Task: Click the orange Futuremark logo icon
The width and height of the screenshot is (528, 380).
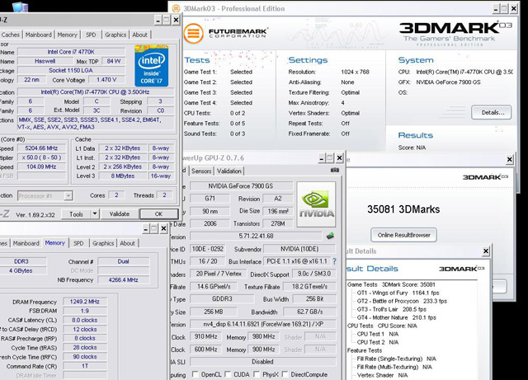Action: (x=193, y=33)
